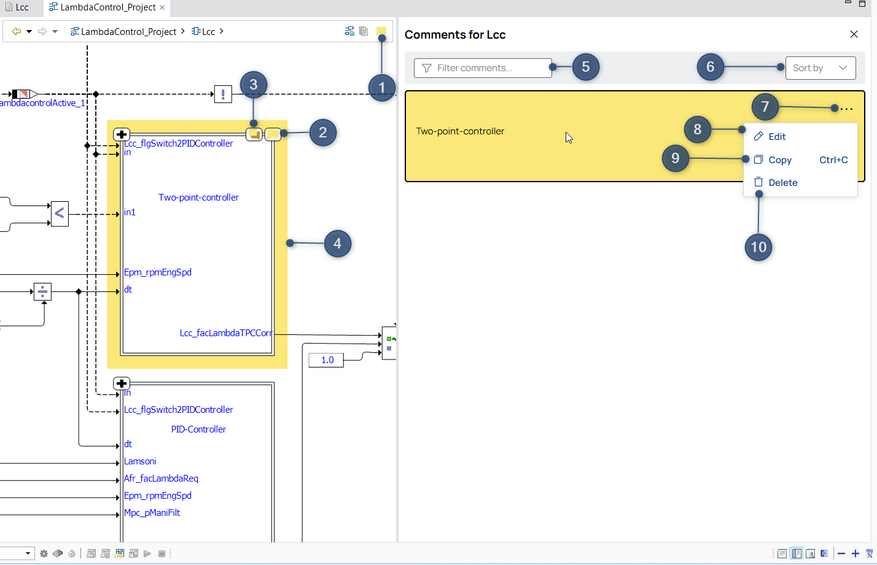Click the LAB experiment icon in bottom toolbar
The width and height of the screenshot is (877, 565).
119,553
